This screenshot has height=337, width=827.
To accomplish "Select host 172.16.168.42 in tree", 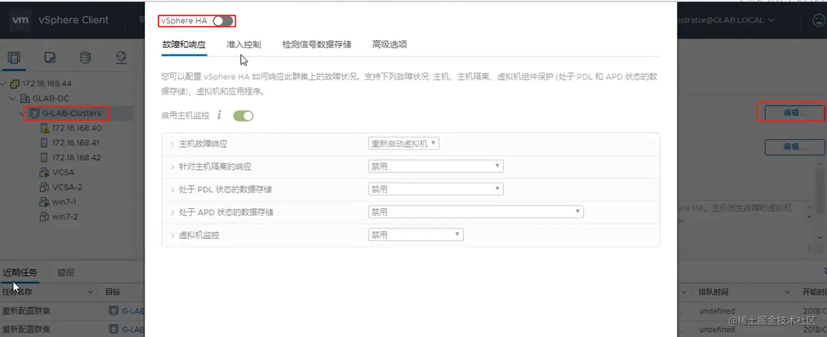I will [77, 157].
